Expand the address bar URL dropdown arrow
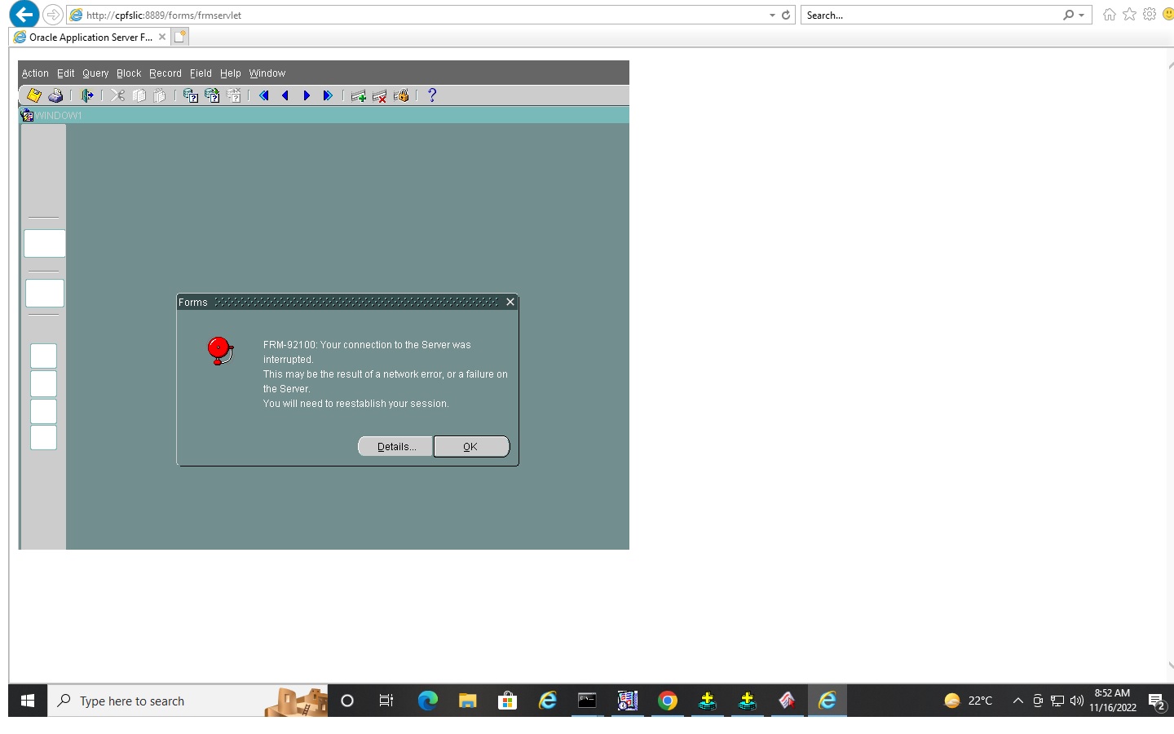The width and height of the screenshot is (1174, 734). [x=772, y=15]
